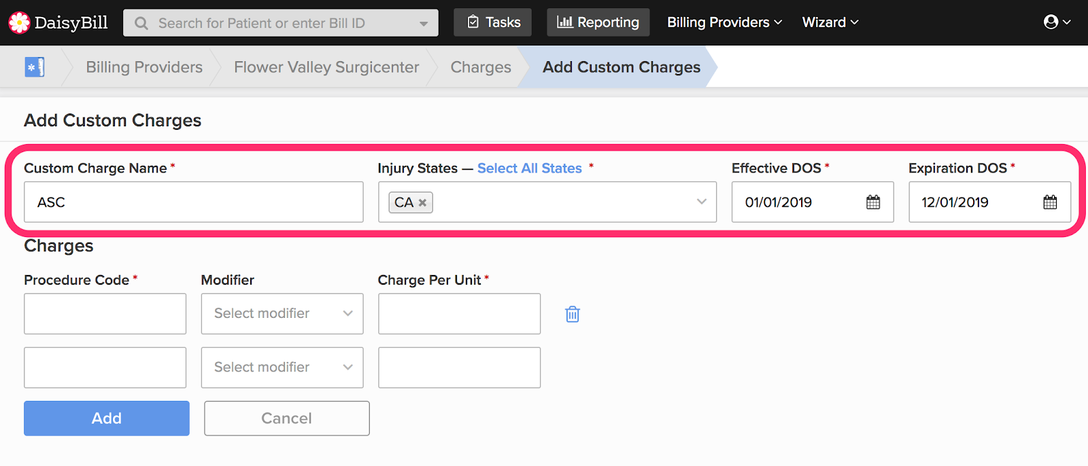Open the DaisyBill flower logo home
The width and height of the screenshot is (1088, 466).
click(19, 22)
